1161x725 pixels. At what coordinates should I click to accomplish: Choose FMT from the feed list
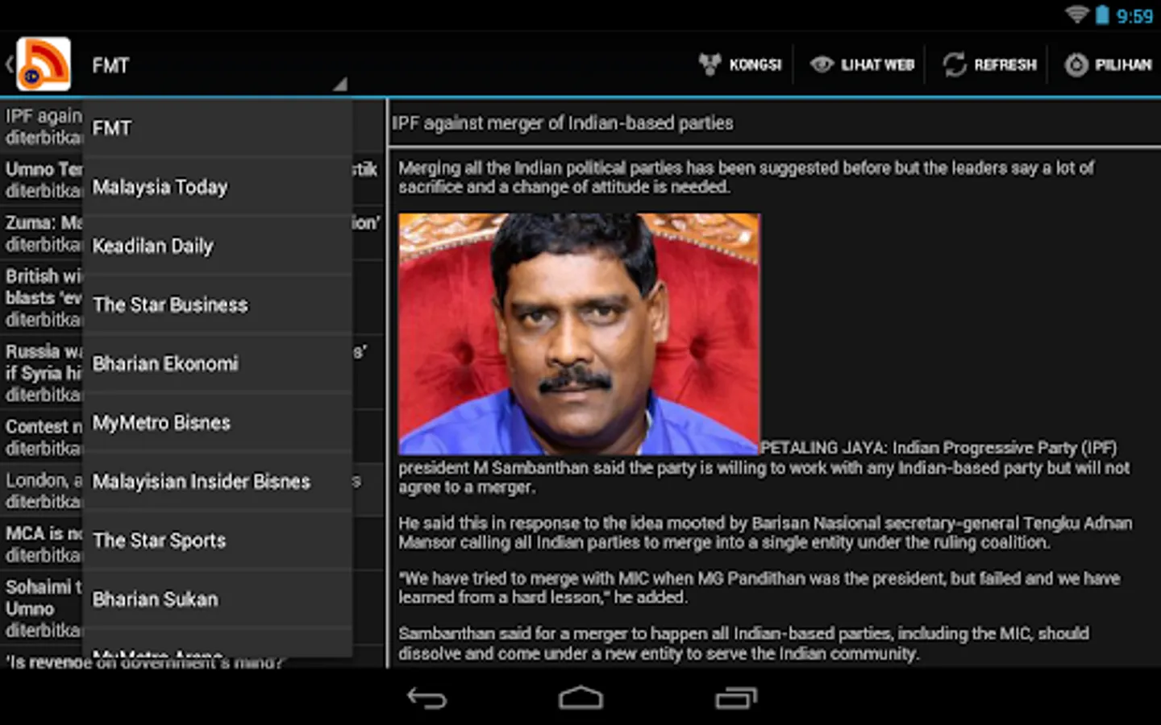tap(218, 128)
